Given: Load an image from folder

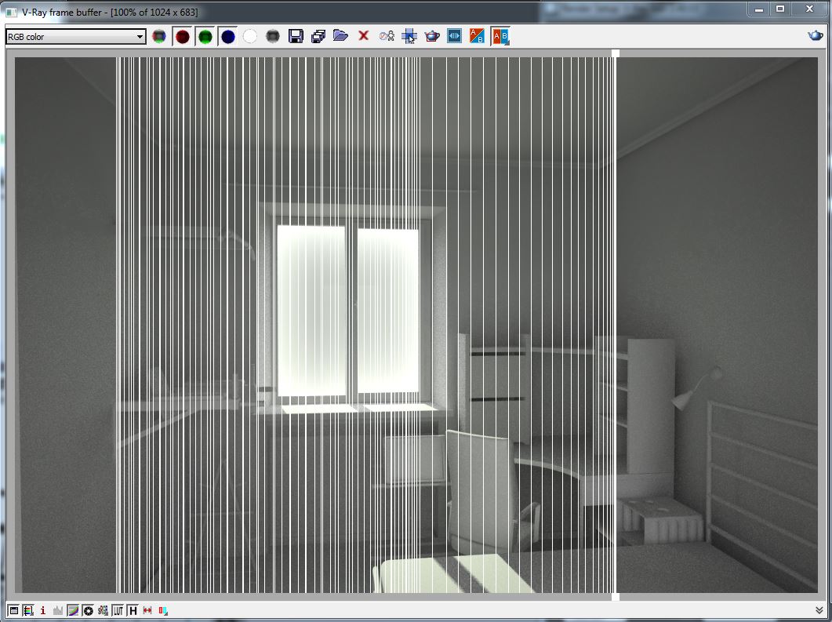Looking at the screenshot, I should pos(340,36).
